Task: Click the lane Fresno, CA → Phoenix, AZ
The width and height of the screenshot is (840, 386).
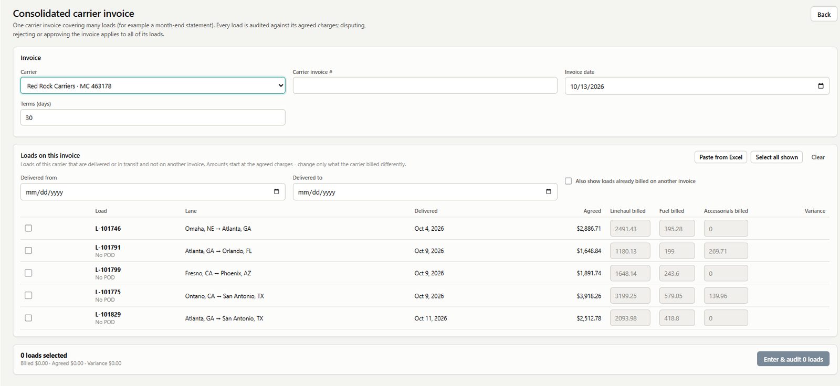Action: [x=218, y=273]
